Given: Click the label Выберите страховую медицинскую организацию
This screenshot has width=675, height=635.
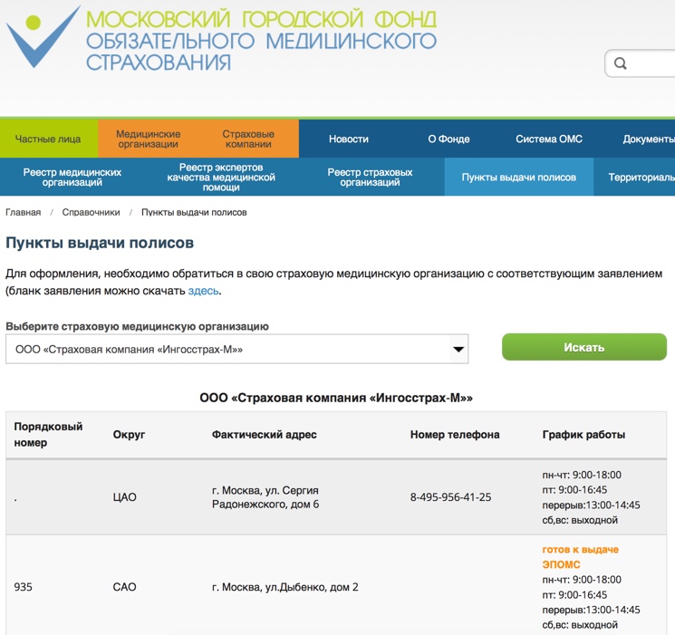Looking at the screenshot, I should [137, 326].
